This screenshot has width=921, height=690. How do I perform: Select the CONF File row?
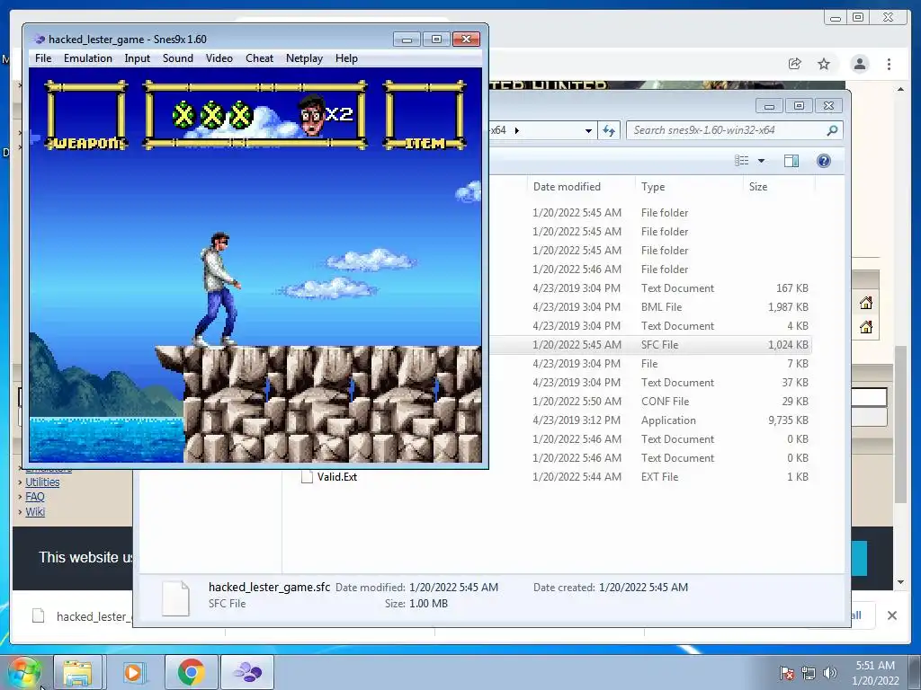point(649,402)
